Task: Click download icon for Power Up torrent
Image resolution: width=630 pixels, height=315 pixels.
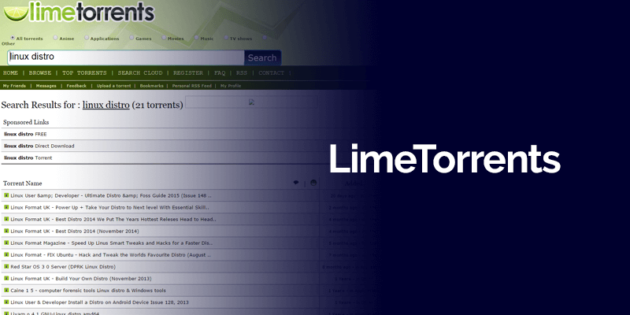Action: (x=6, y=207)
